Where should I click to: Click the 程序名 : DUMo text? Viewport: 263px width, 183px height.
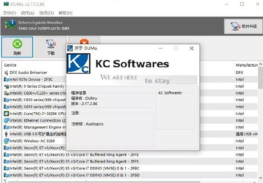coord(84,98)
